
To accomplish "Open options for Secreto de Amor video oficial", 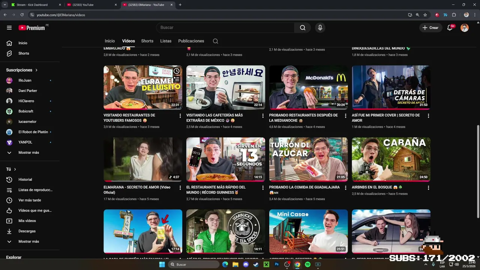I will coord(180,188).
